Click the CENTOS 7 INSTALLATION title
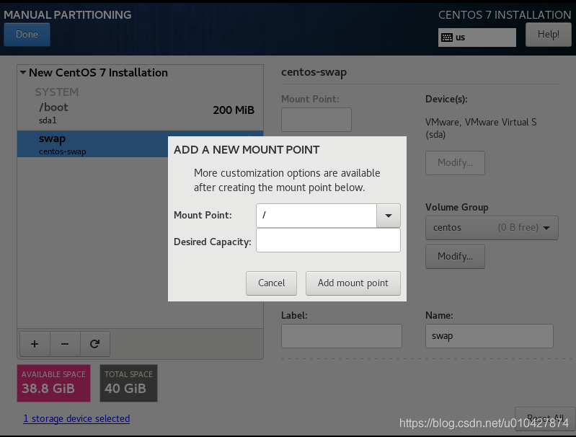The image size is (576, 437). [x=505, y=14]
